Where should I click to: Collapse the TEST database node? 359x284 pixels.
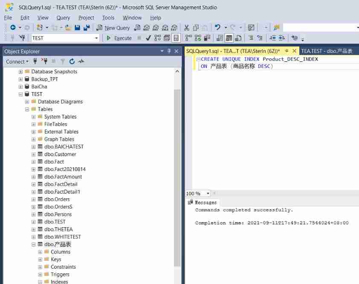[x=20, y=94]
